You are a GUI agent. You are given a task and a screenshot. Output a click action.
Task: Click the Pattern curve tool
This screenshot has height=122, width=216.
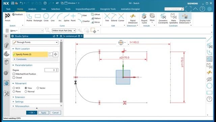click(x=96, y=18)
